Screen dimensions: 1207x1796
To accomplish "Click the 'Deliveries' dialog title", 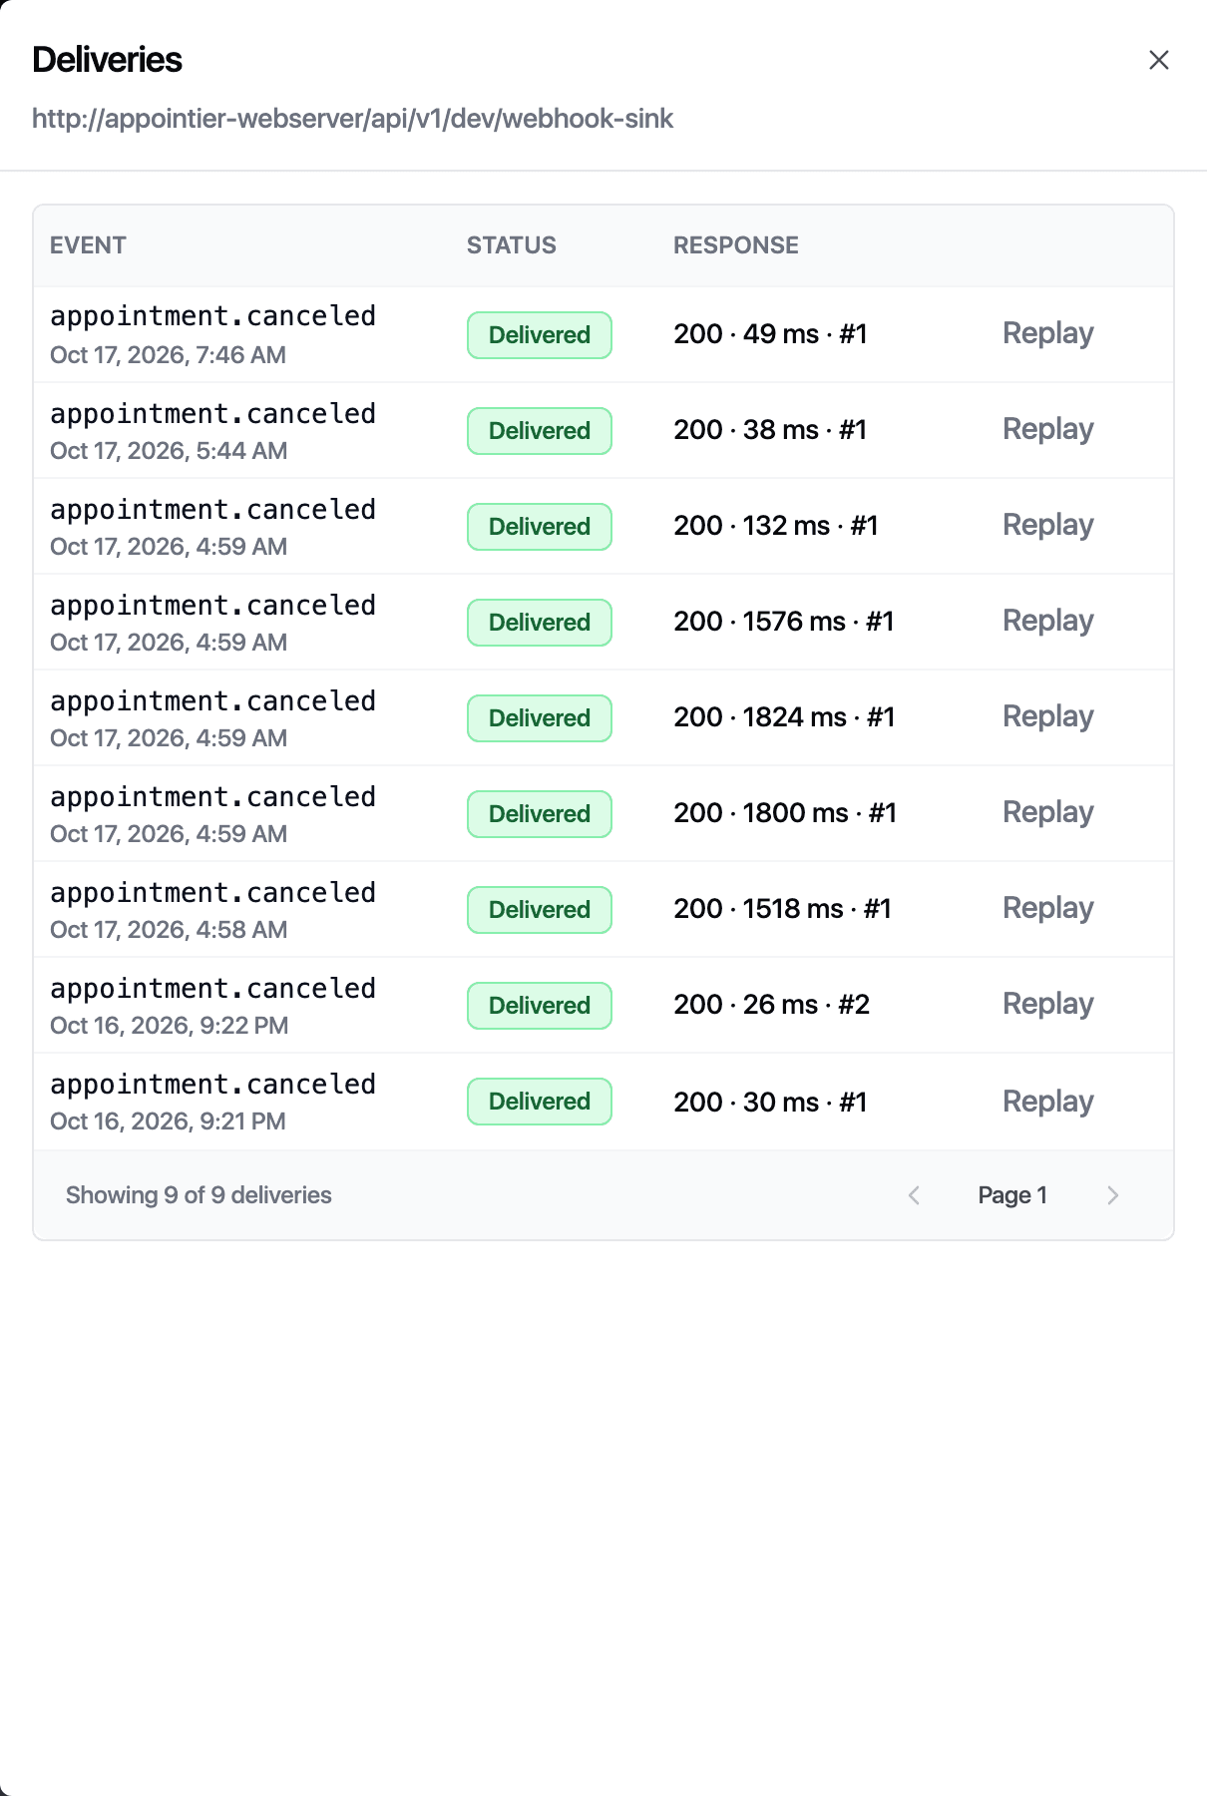I will point(107,60).
